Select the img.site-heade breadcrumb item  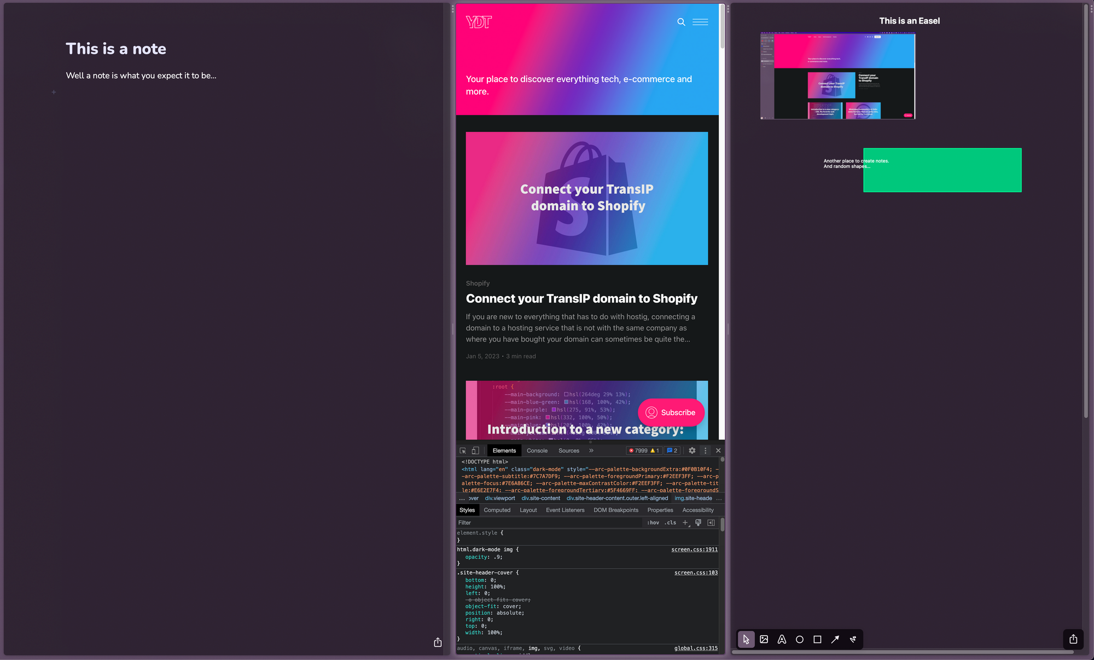point(694,498)
